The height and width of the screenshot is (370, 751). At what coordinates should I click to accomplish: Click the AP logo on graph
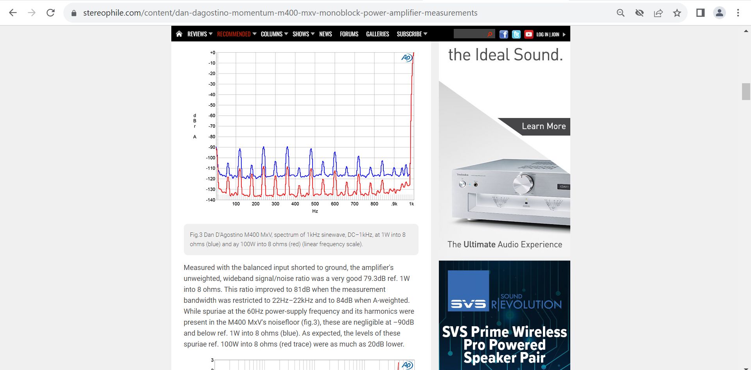tap(407, 58)
